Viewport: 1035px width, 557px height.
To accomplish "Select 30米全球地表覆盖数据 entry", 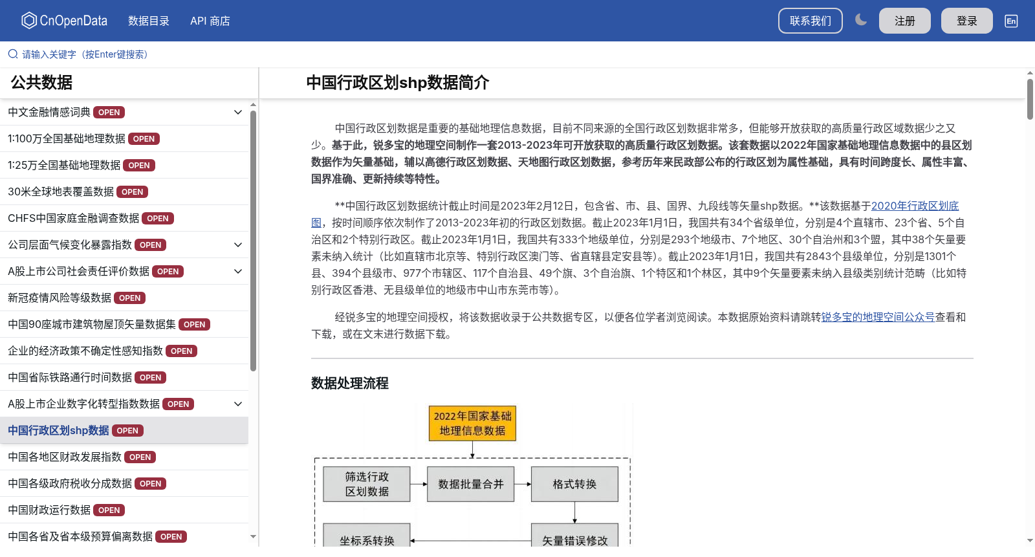I will (124, 191).
